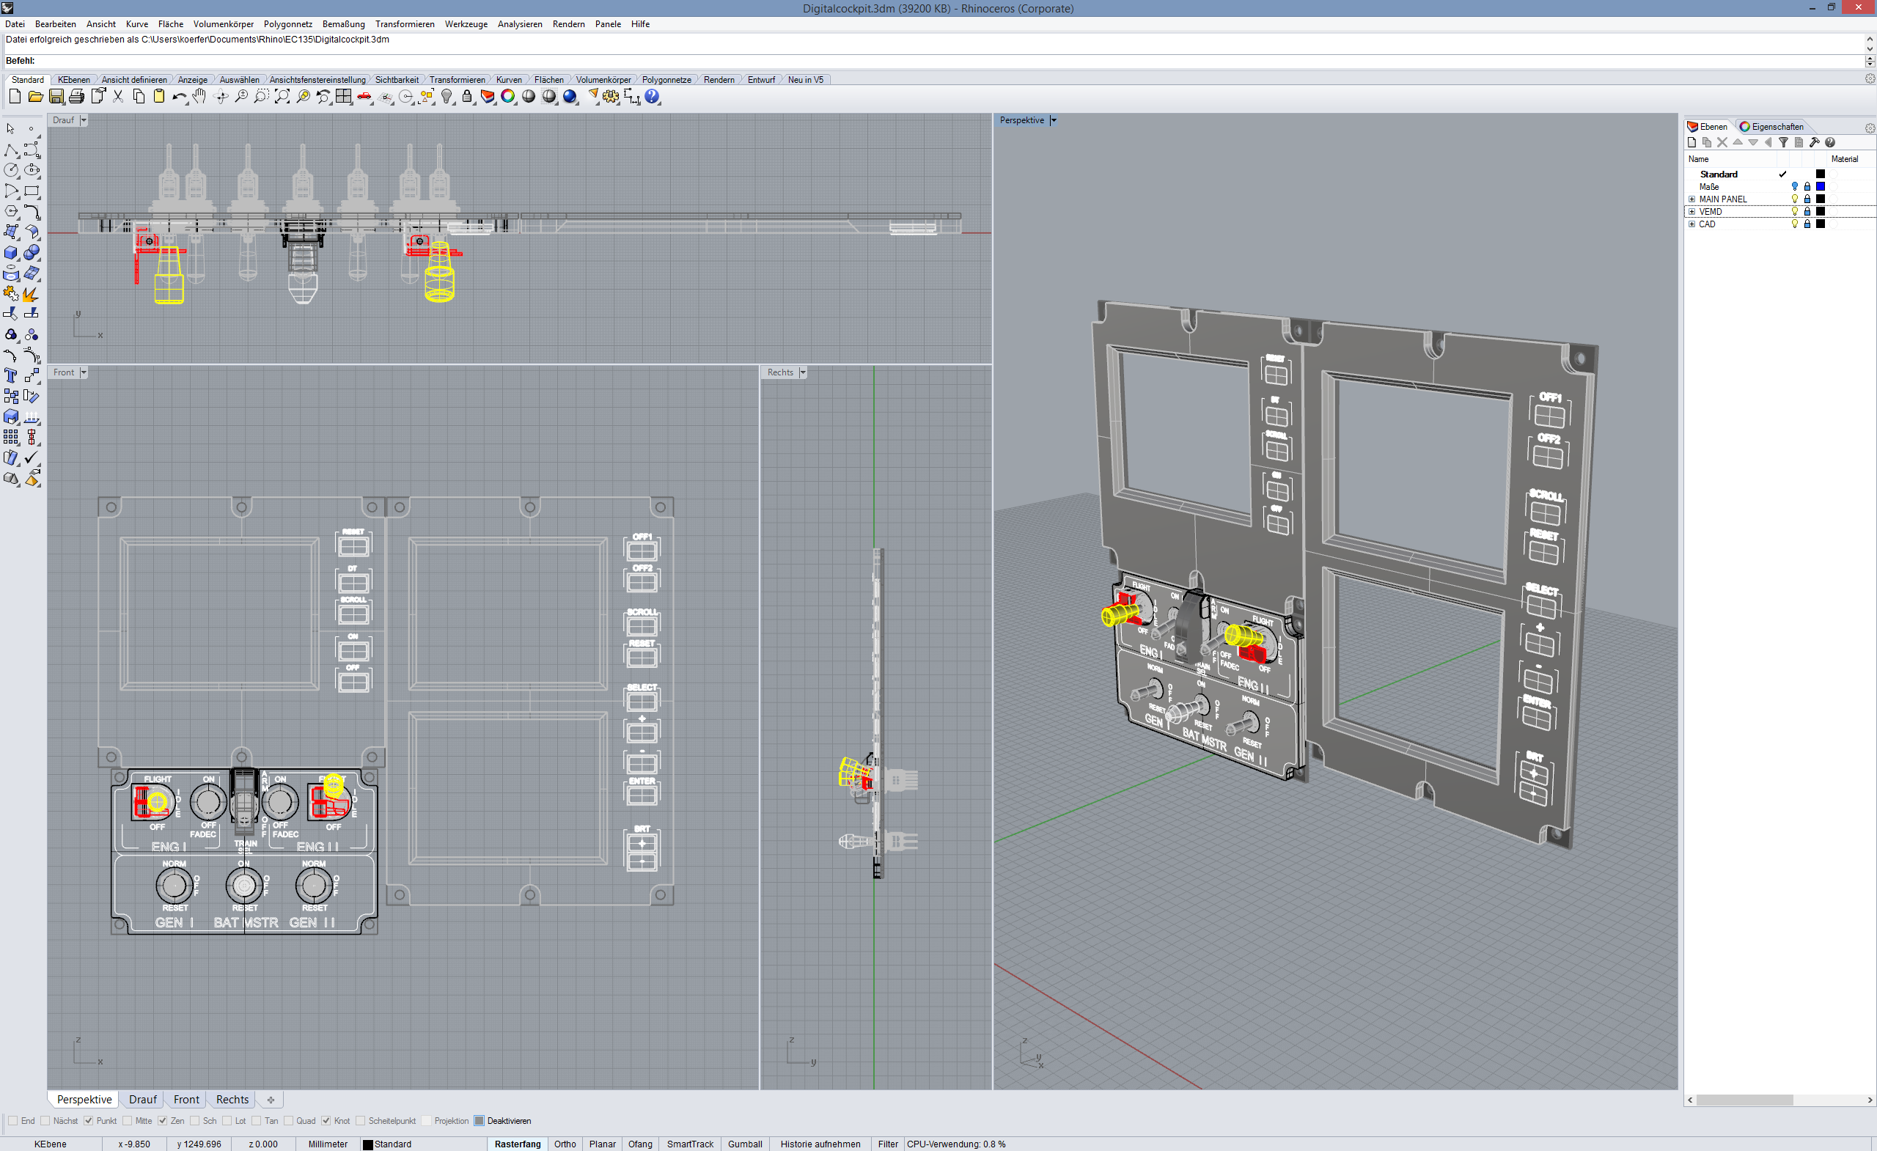
Task: Click the Open folder icon in the toolbar
Action: tap(35, 97)
